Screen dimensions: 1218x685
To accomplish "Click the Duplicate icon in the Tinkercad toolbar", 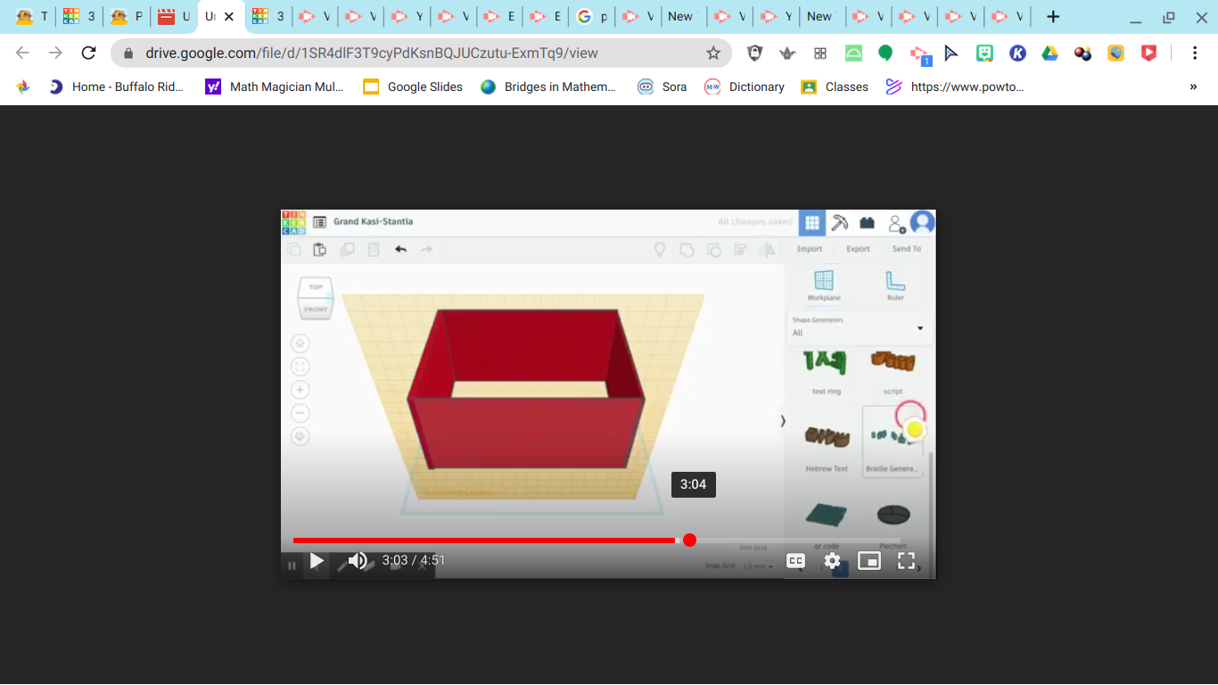I will click(347, 250).
